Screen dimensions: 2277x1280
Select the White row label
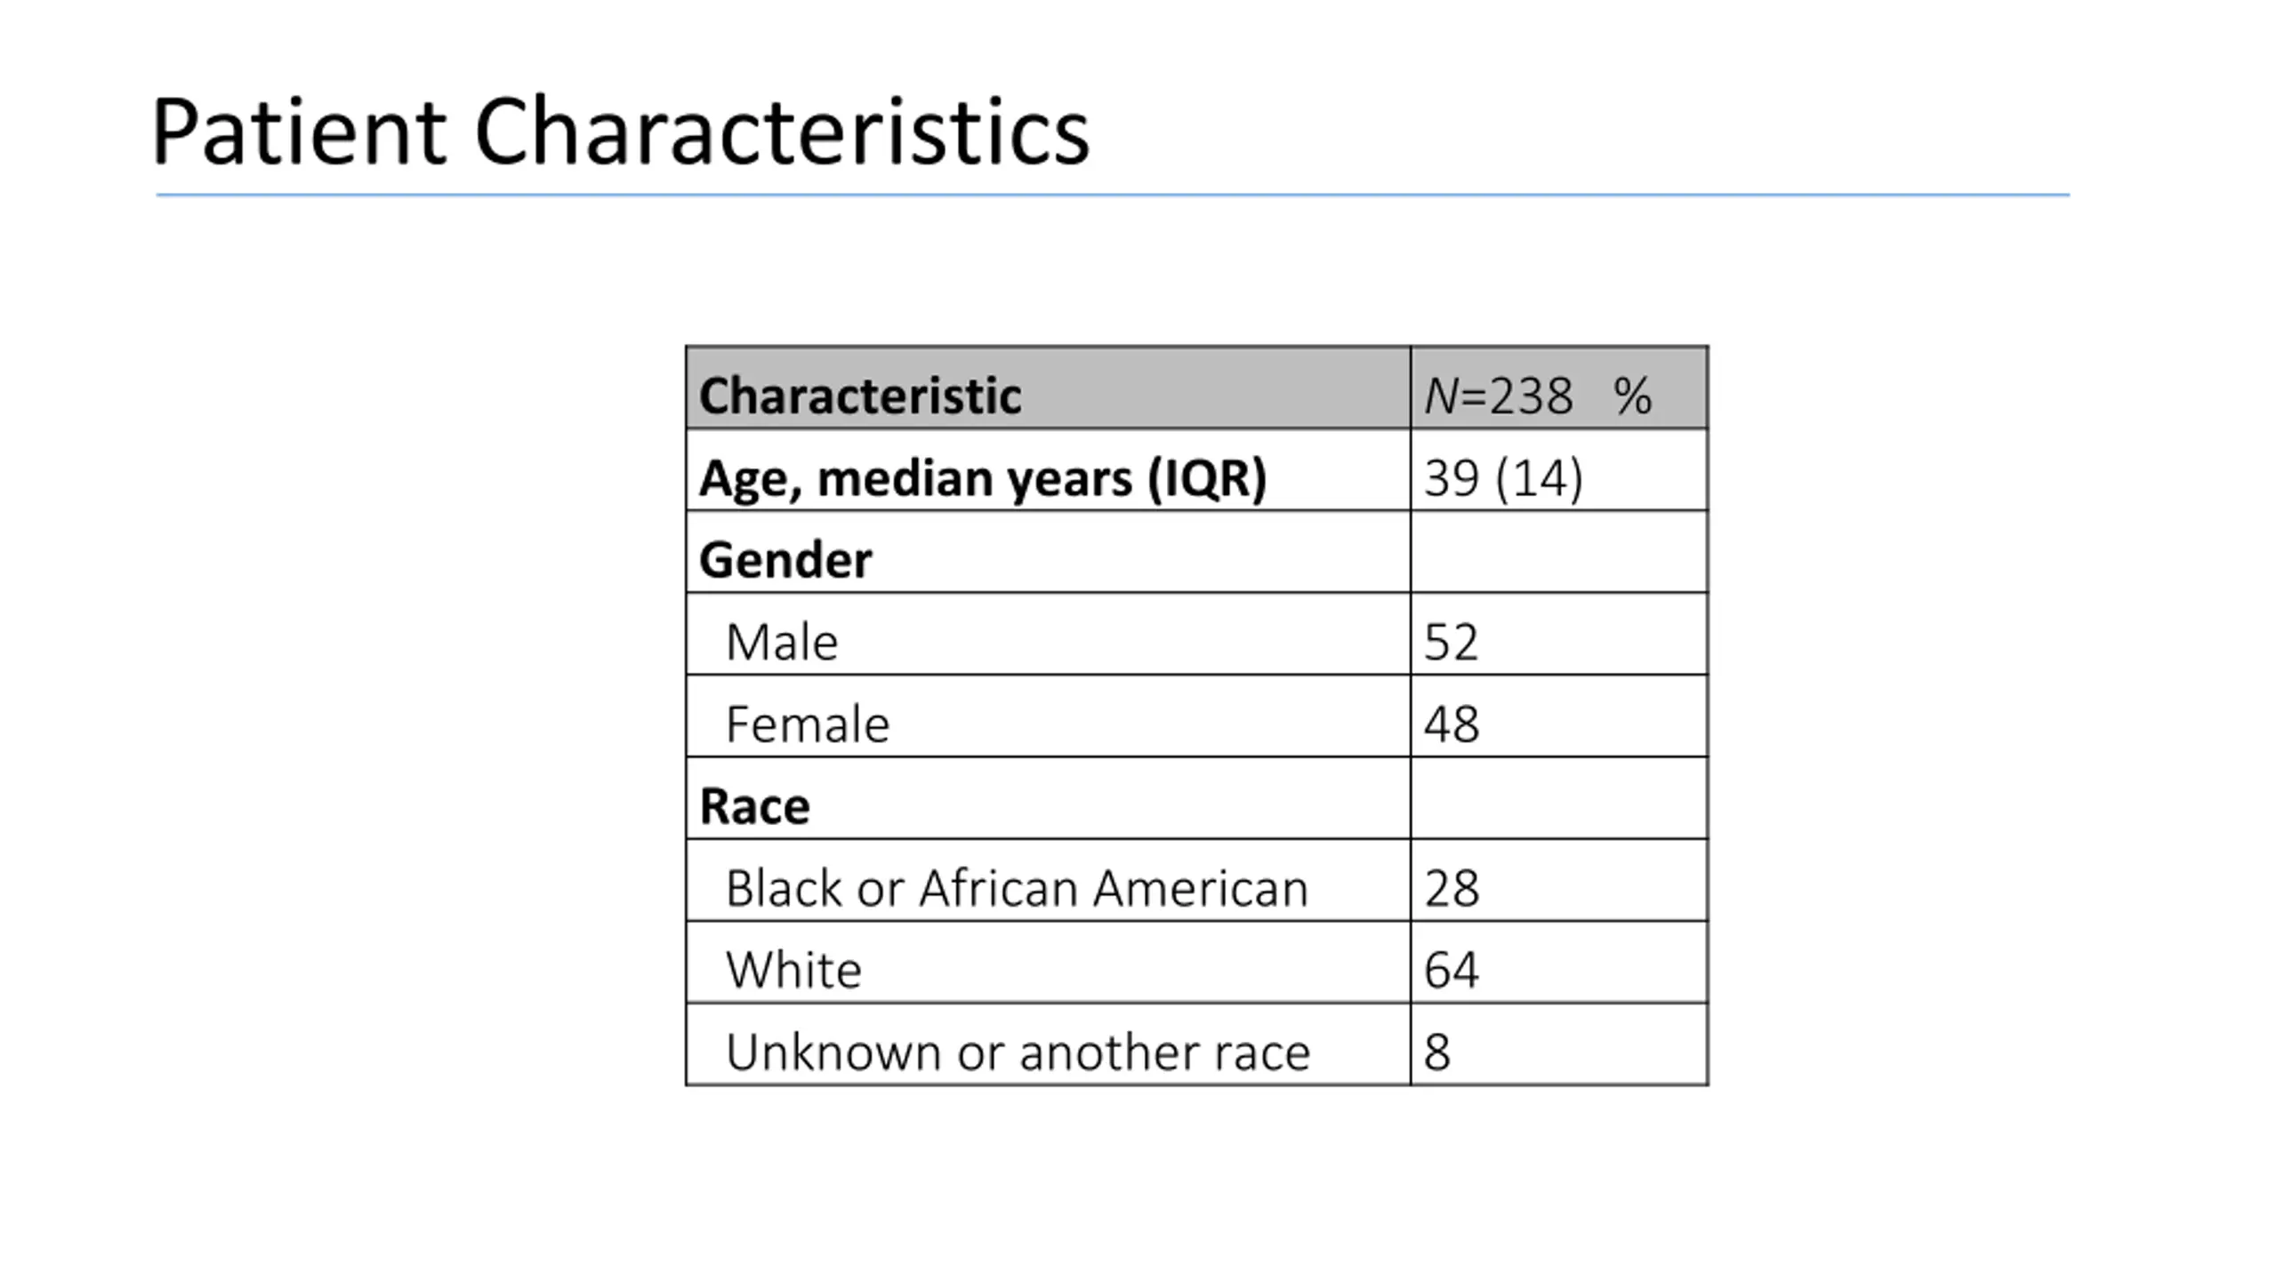[x=1048, y=963]
